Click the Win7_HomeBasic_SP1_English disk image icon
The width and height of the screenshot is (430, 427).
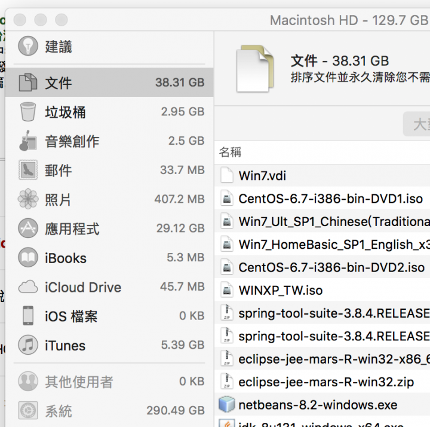pyautogui.click(x=227, y=244)
